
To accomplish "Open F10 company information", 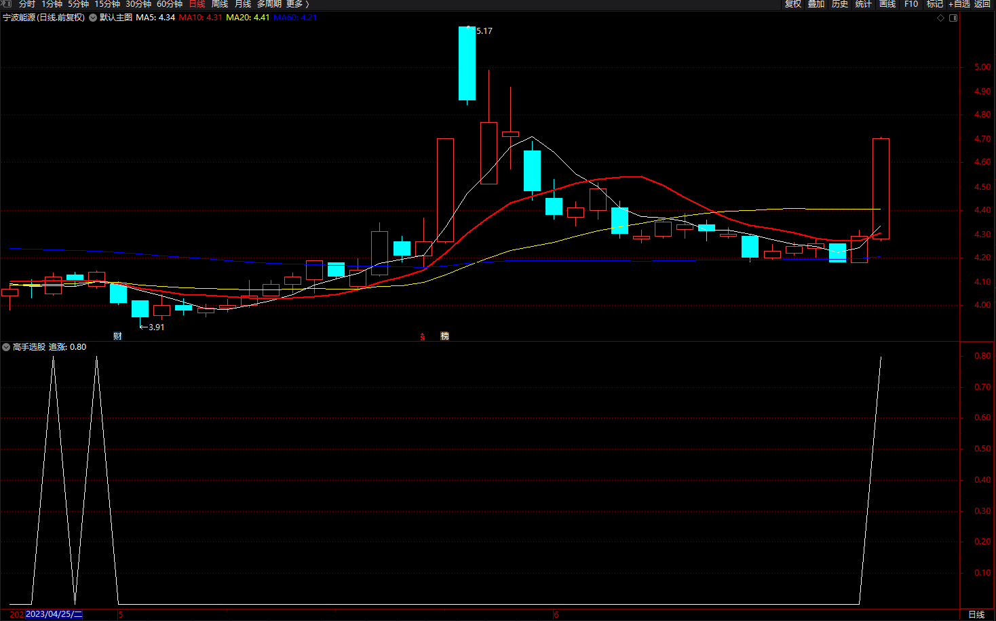I will (911, 4).
